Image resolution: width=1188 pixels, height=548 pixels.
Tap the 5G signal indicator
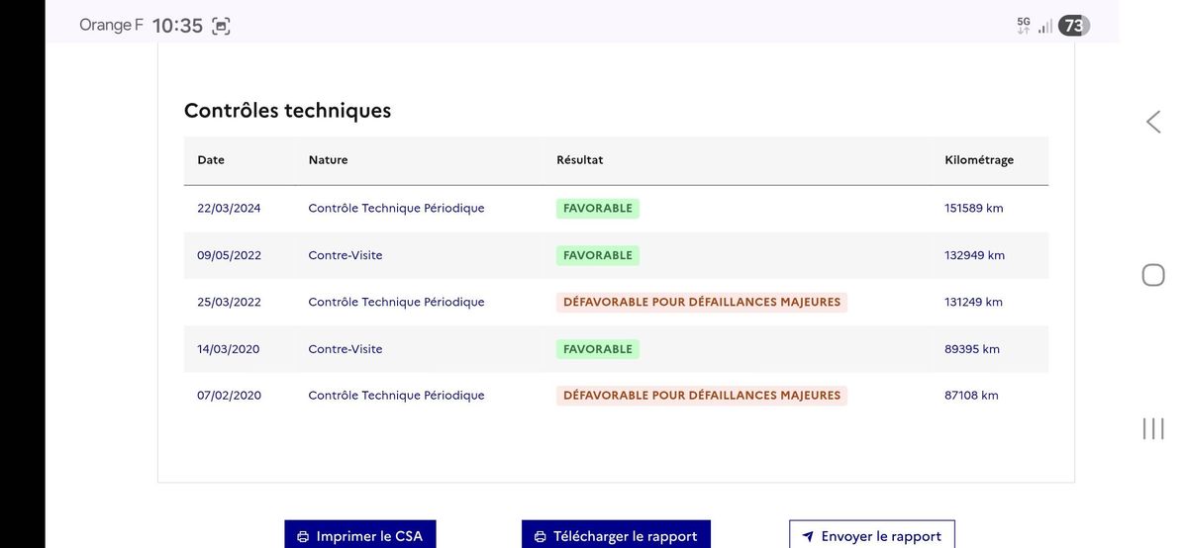pyautogui.click(x=1024, y=26)
